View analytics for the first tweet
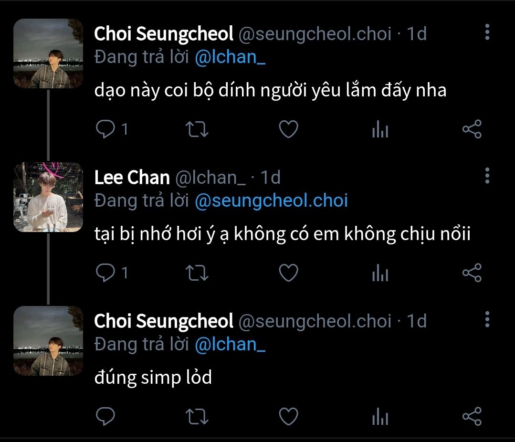This screenshot has height=442, width=515. click(x=380, y=130)
